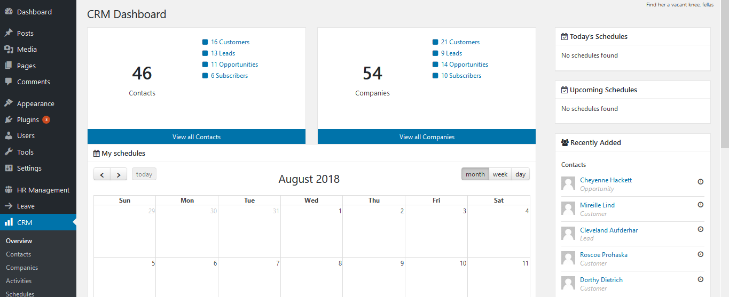This screenshot has width=729, height=297.
Task: Select August 8 calendar day cell
Action: [311, 277]
